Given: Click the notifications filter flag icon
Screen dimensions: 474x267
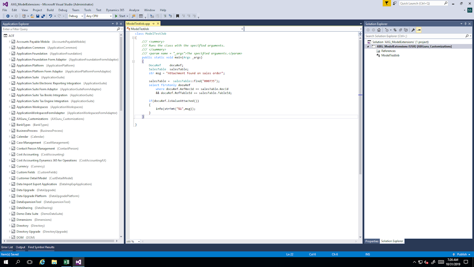Looking at the screenshot, I should tap(387, 3).
